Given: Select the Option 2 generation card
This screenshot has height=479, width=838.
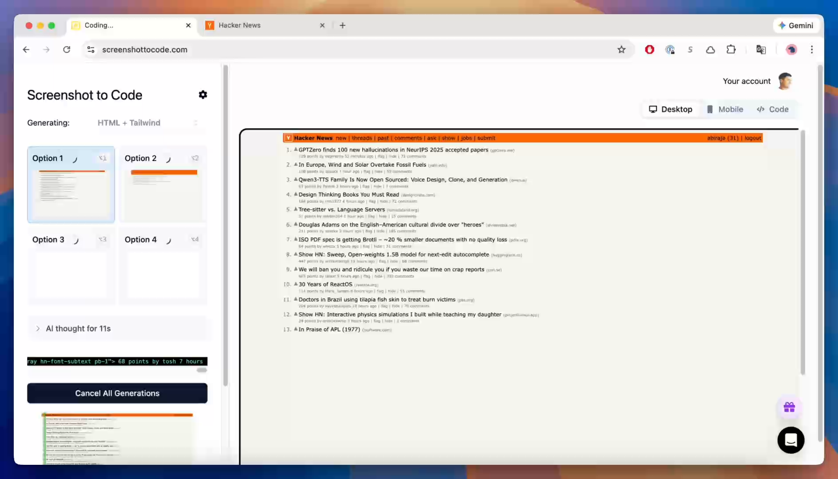Looking at the screenshot, I should (x=163, y=185).
